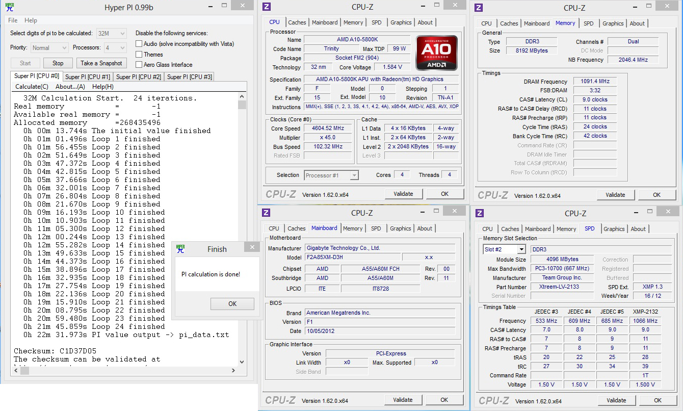Click the CPU-Z icon on Mainboard window

[x=266, y=213]
